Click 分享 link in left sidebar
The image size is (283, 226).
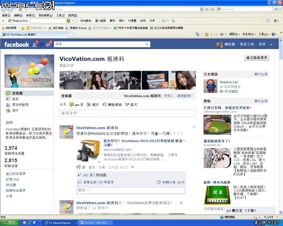pos(9,196)
